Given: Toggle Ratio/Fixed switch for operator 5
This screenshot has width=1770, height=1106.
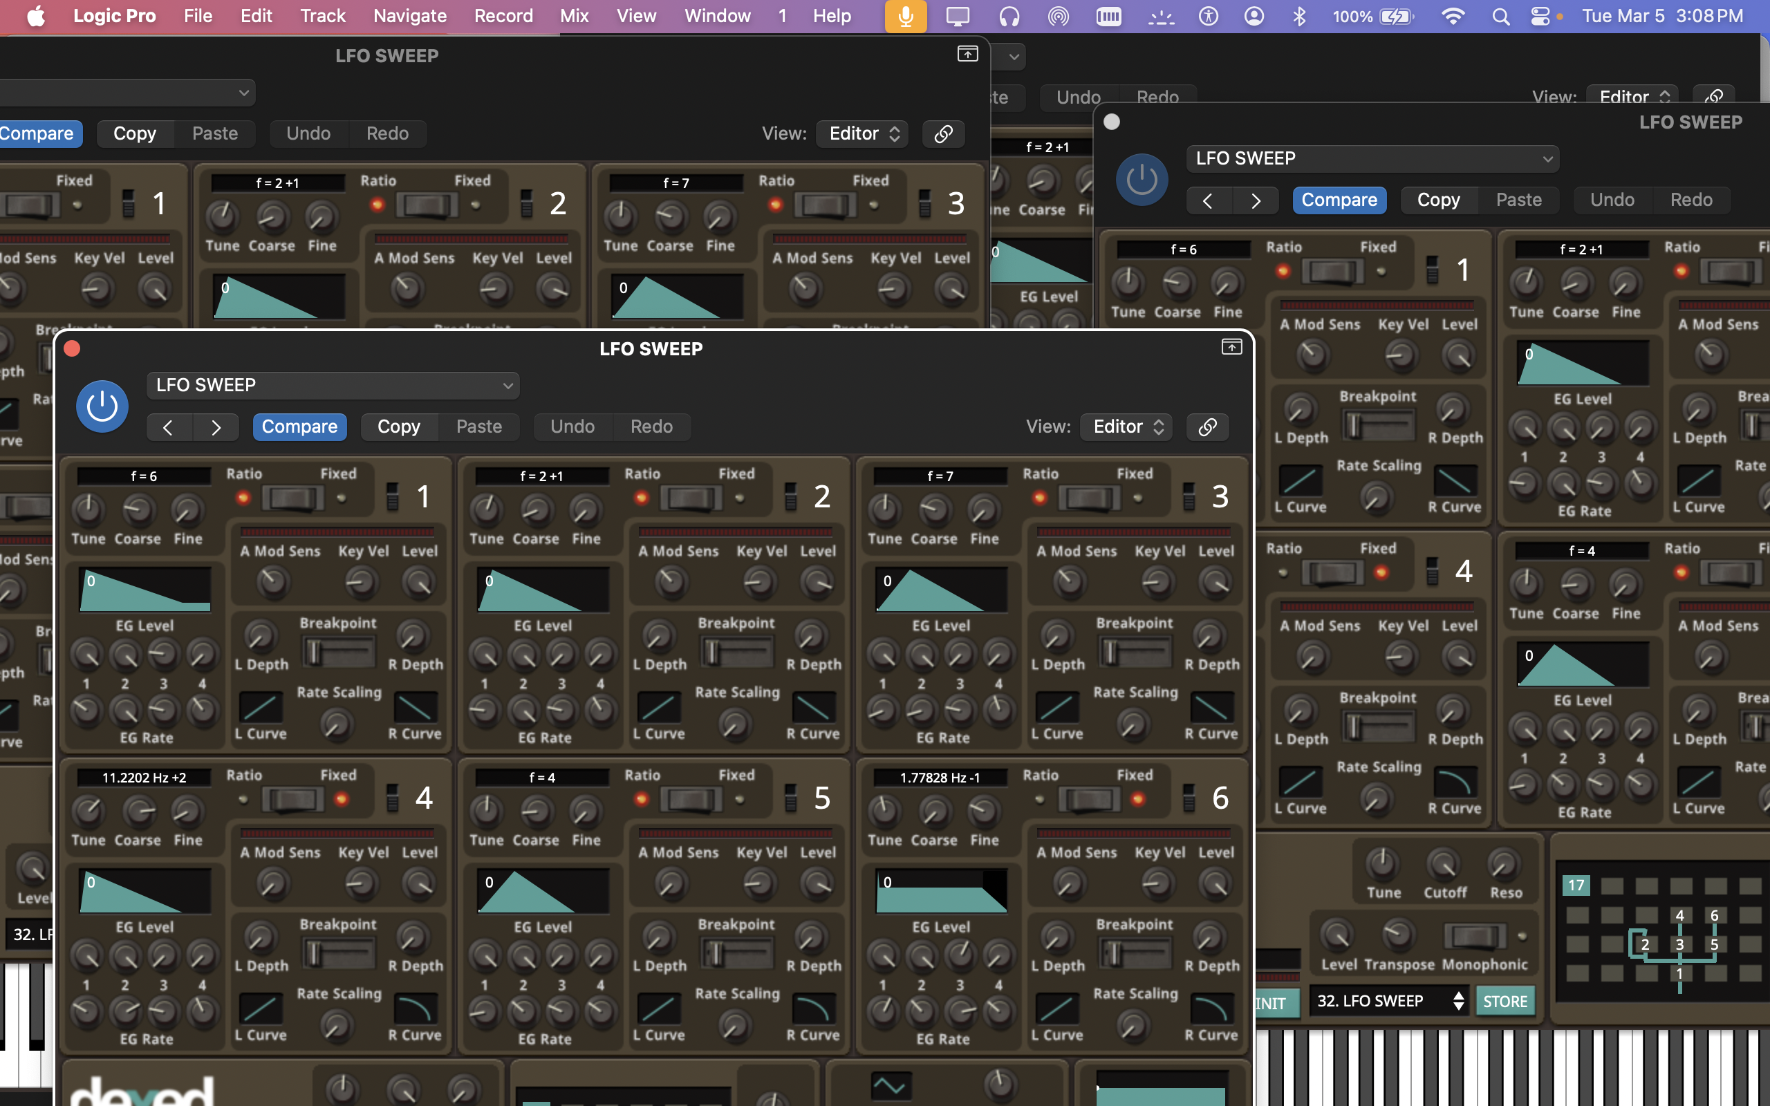Looking at the screenshot, I should pos(691,800).
